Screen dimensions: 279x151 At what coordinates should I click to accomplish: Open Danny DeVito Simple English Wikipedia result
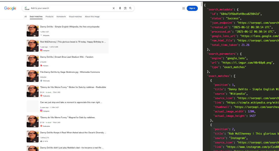[70, 27]
